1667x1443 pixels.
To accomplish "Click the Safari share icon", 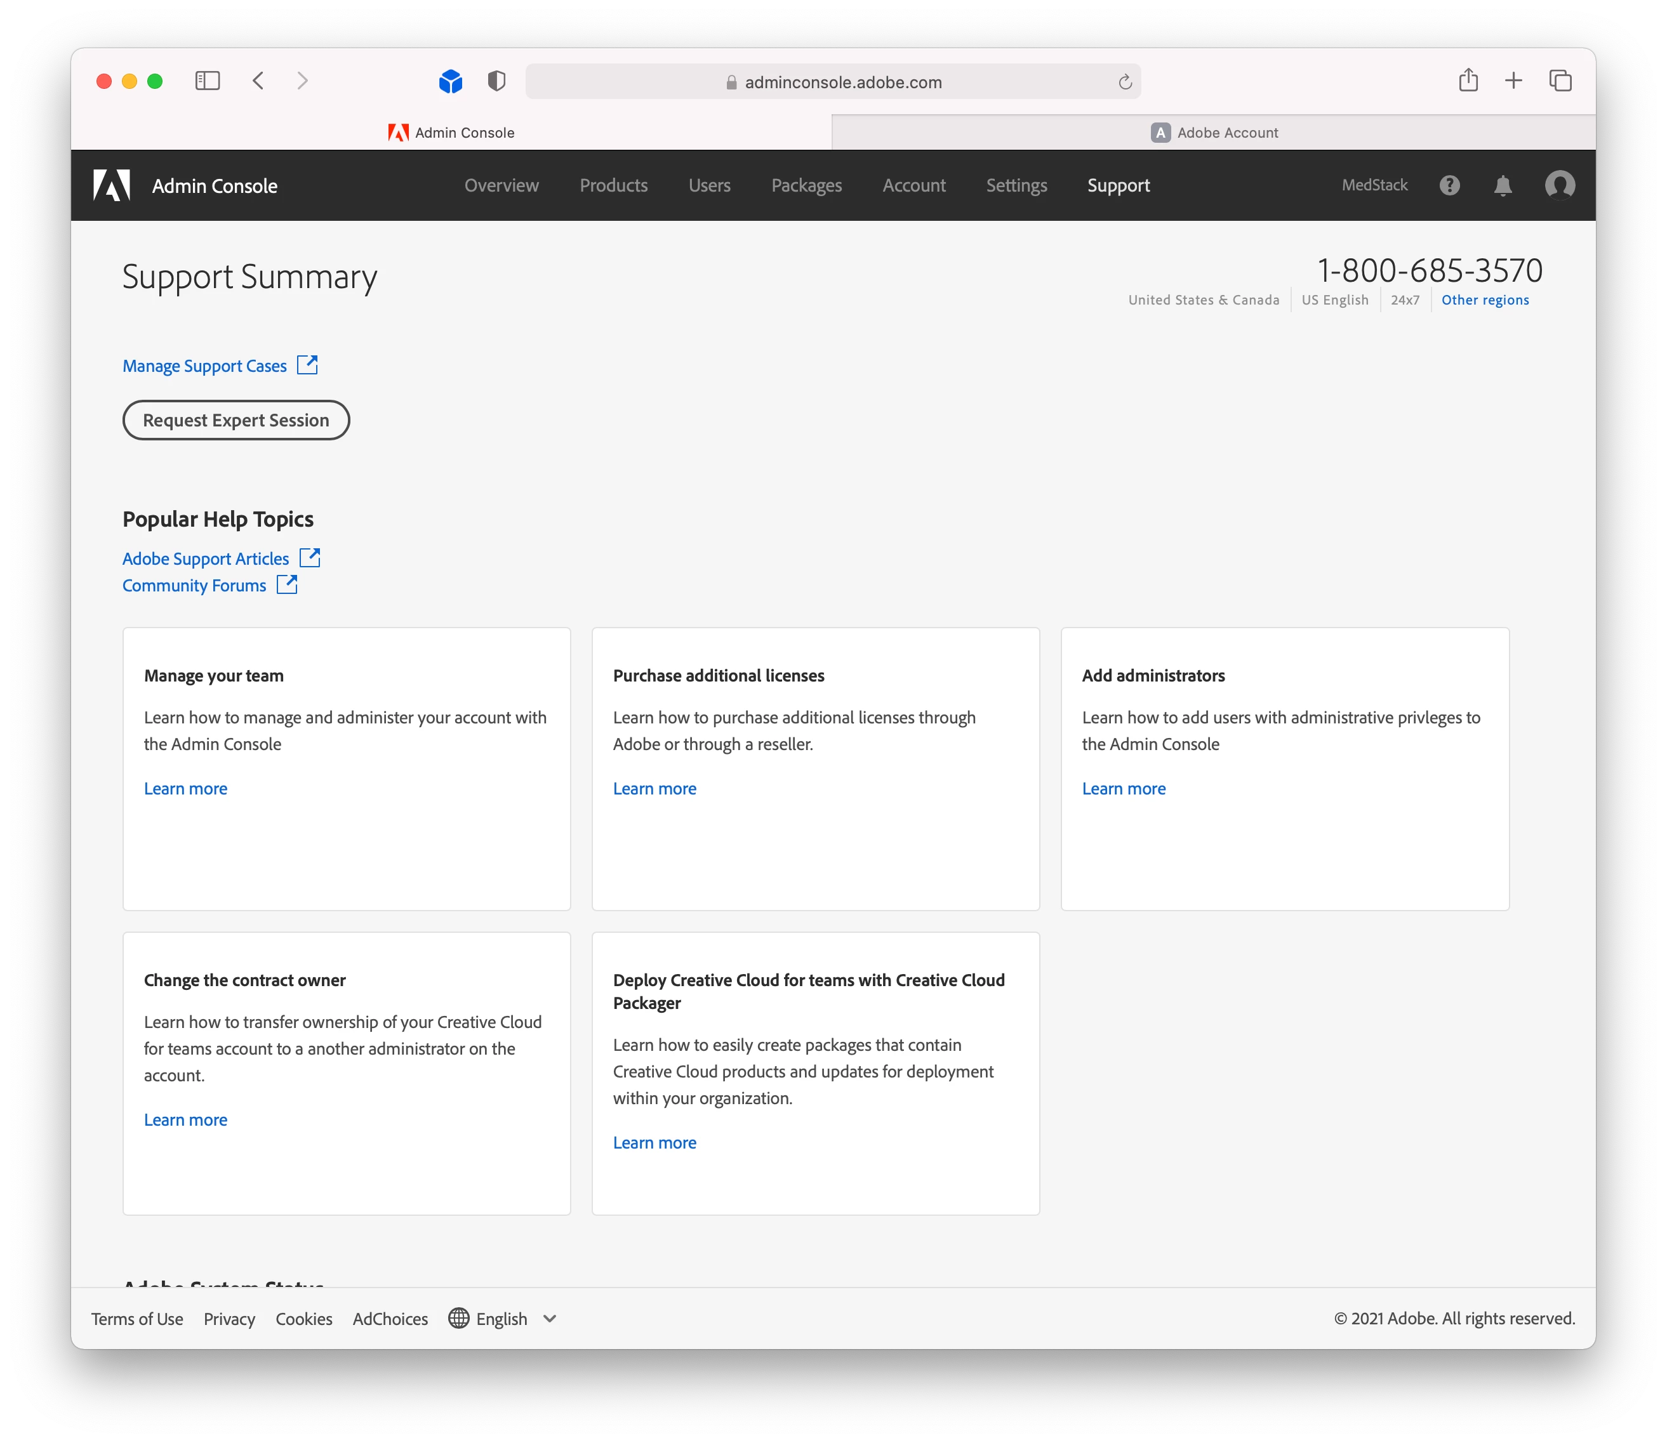I will tap(1467, 81).
